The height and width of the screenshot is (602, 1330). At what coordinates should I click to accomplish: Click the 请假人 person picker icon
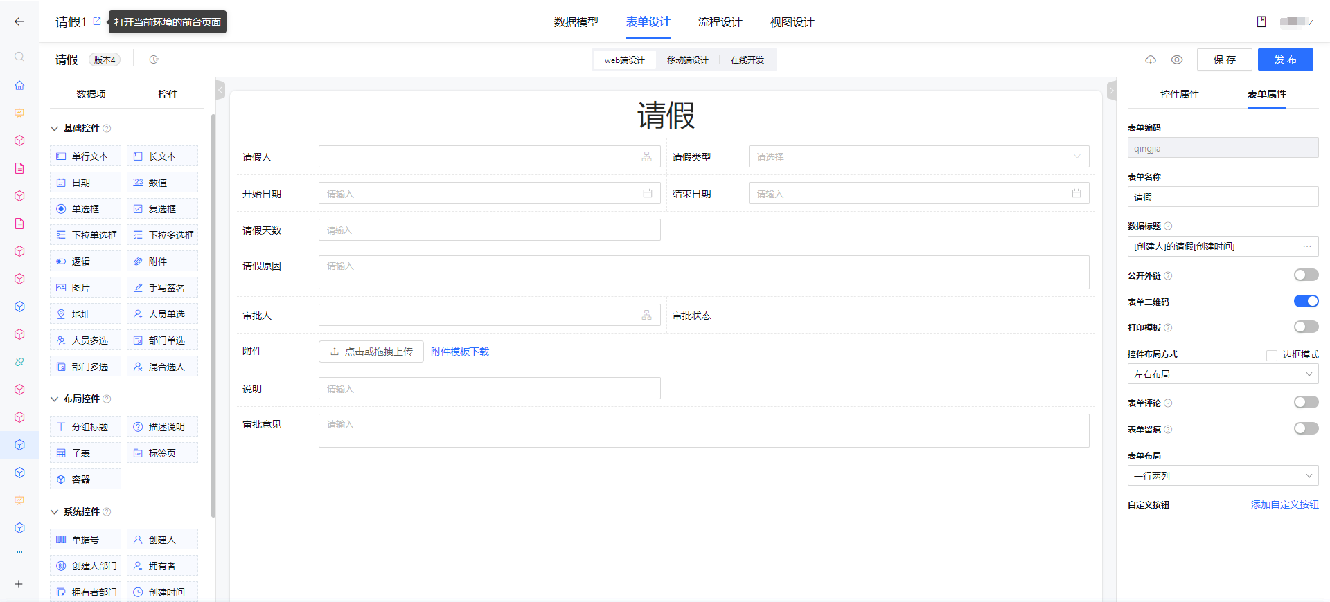coord(646,157)
